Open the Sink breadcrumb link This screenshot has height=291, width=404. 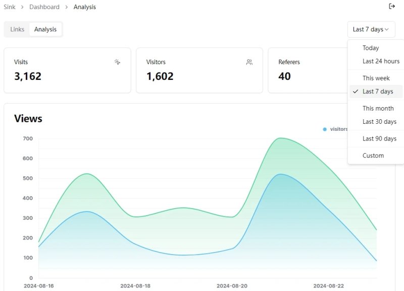10,7
